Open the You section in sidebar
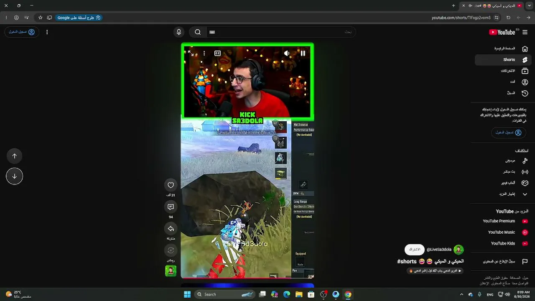Viewport: 535px width, 301px height. click(x=503, y=82)
